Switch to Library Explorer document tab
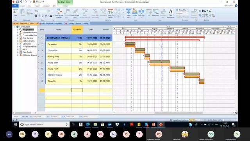250x141 pixels. [x=77, y=23]
